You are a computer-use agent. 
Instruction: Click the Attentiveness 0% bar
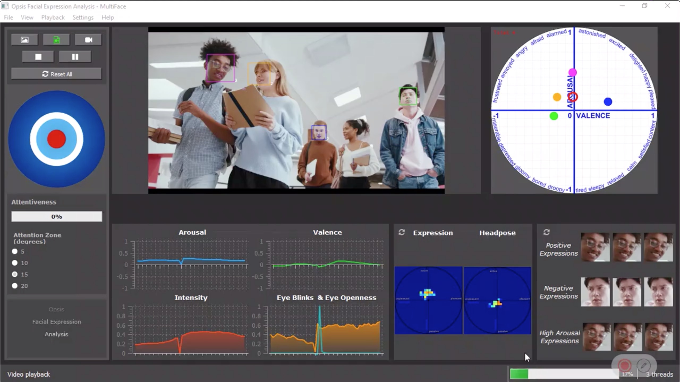[56, 216]
